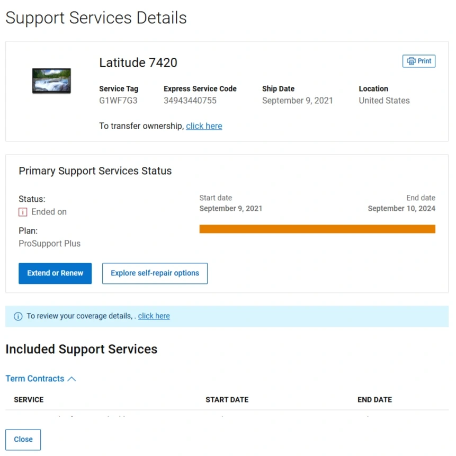
Task: Click the END DATE column header
Action: 374,400
